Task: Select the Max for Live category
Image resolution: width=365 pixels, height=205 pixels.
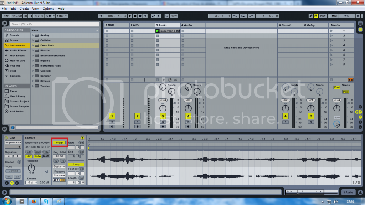Action: coord(17,61)
